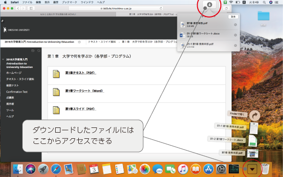Toggle the Safari sidebar button
The height and width of the screenshot is (177, 283).
[x=31, y=8]
